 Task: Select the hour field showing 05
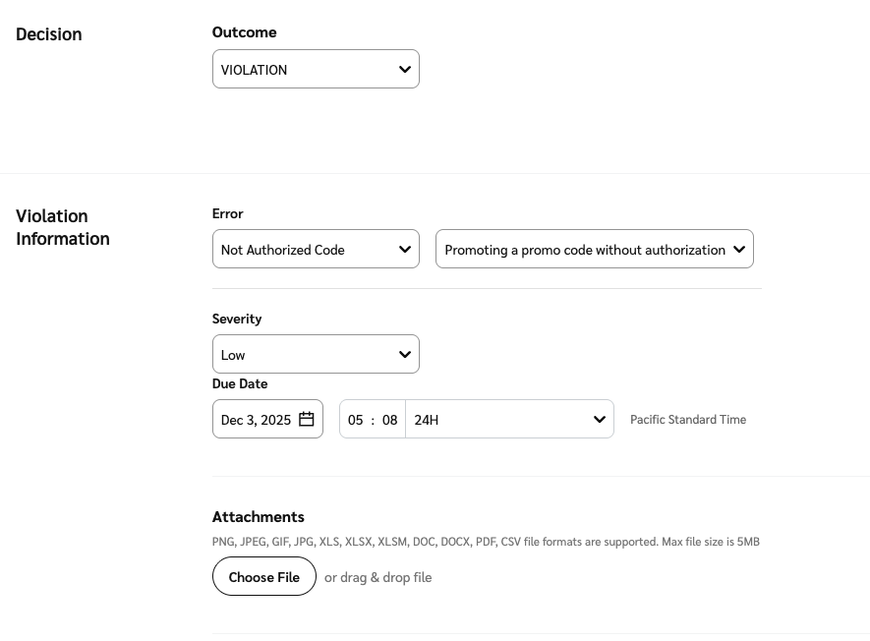(356, 420)
